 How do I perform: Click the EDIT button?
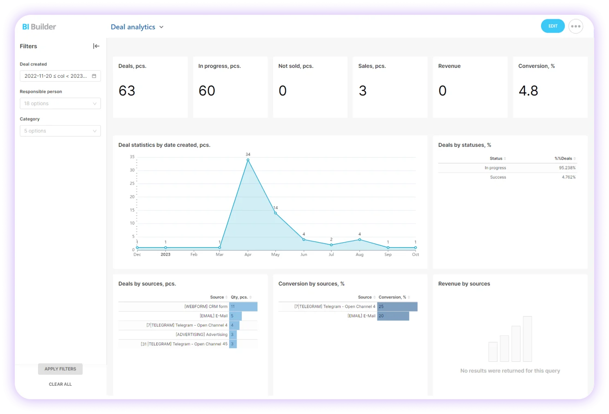coord(553,26)
